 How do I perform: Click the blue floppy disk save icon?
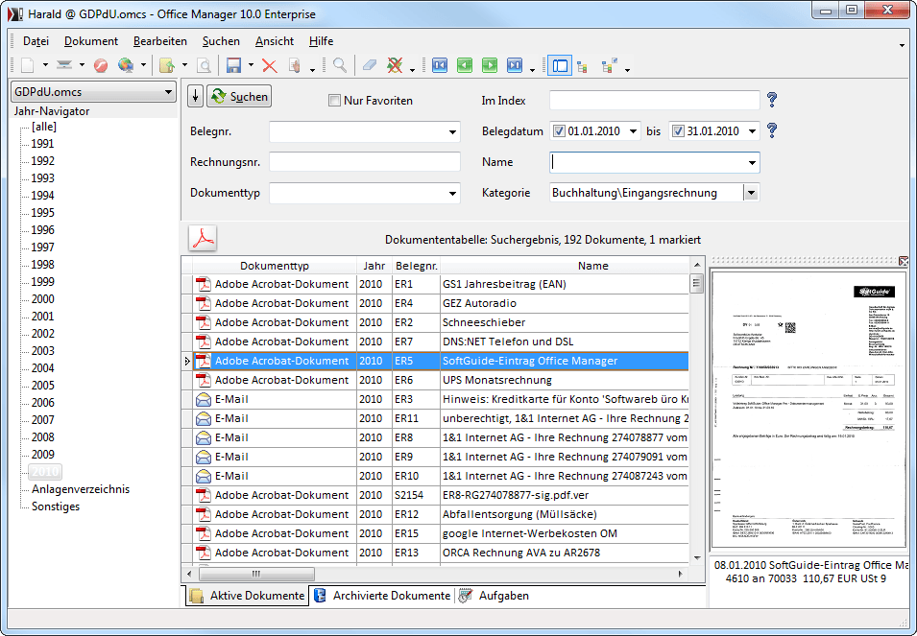point(234,65)
